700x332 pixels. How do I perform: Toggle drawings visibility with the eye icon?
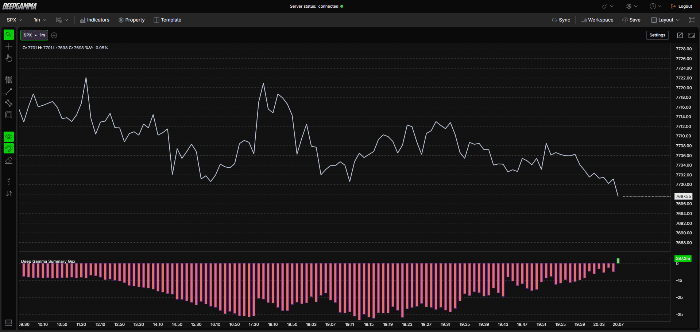coord(9,137)
